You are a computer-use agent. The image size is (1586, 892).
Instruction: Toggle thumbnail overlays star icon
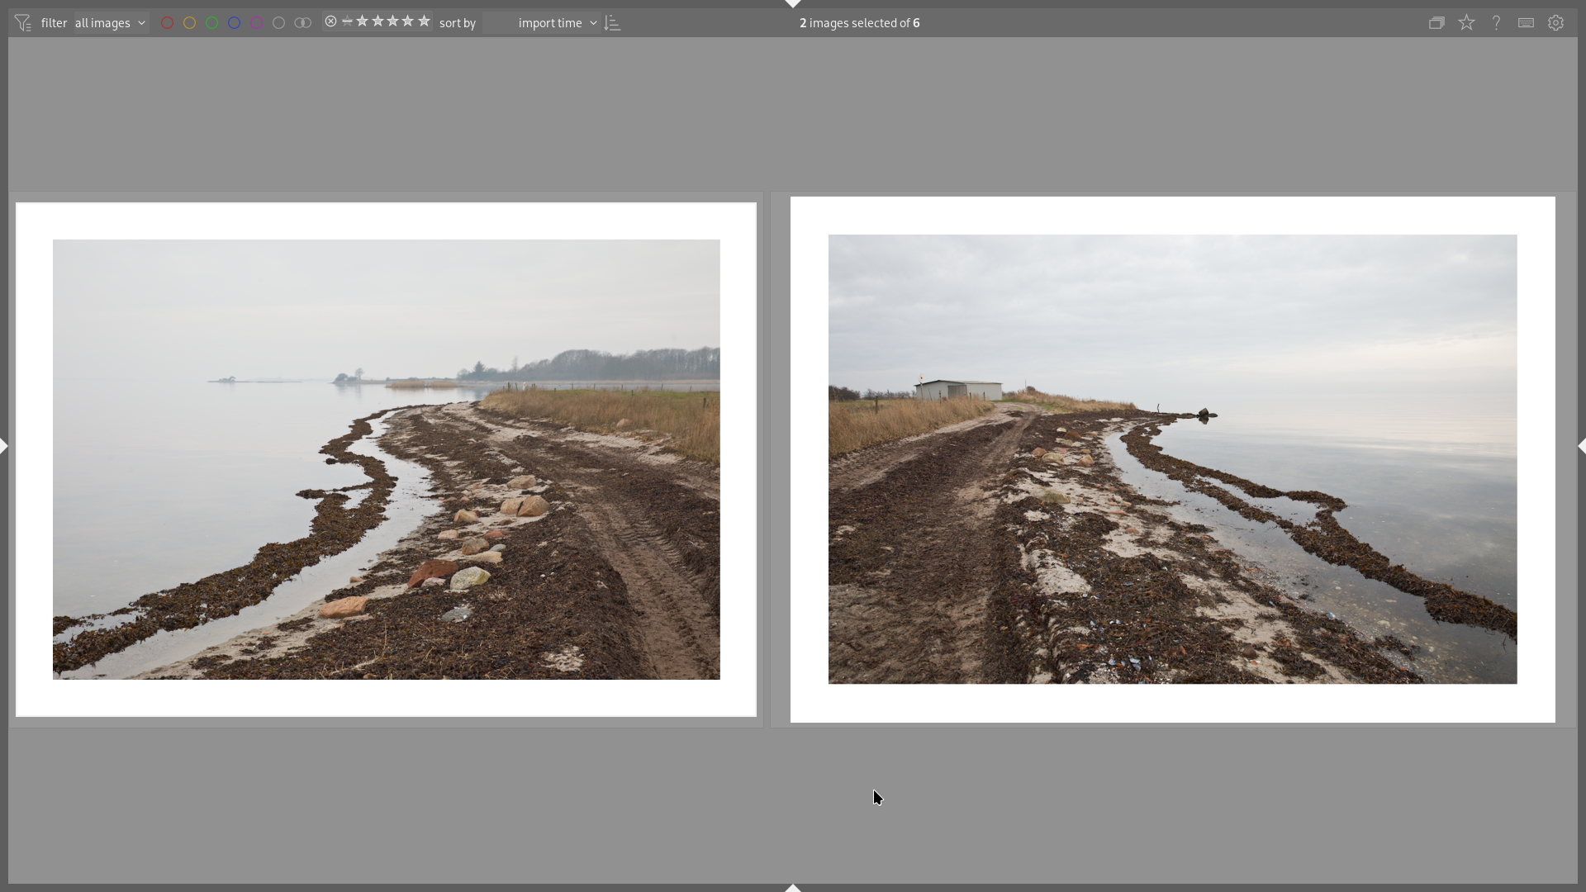coord(1466,23)
